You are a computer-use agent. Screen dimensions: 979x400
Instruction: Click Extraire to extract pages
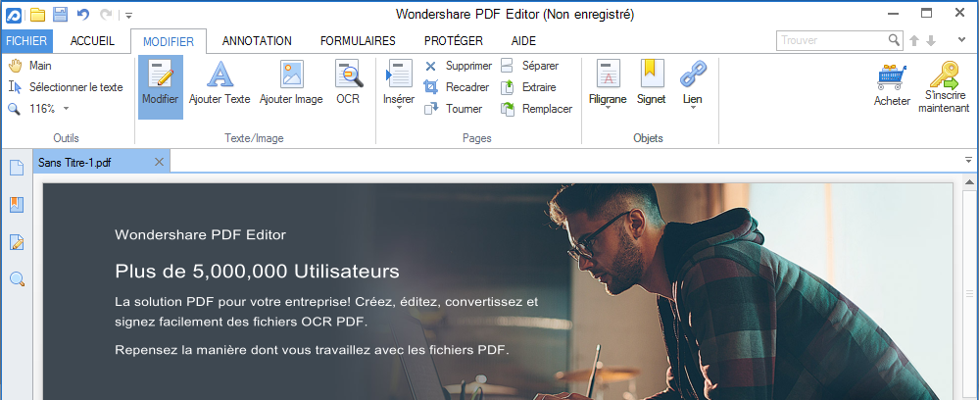pos(529,87)
